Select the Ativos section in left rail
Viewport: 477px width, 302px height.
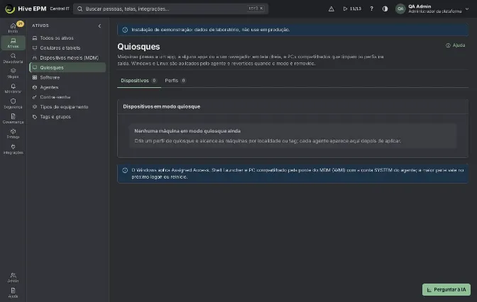(x=13, y=43)
